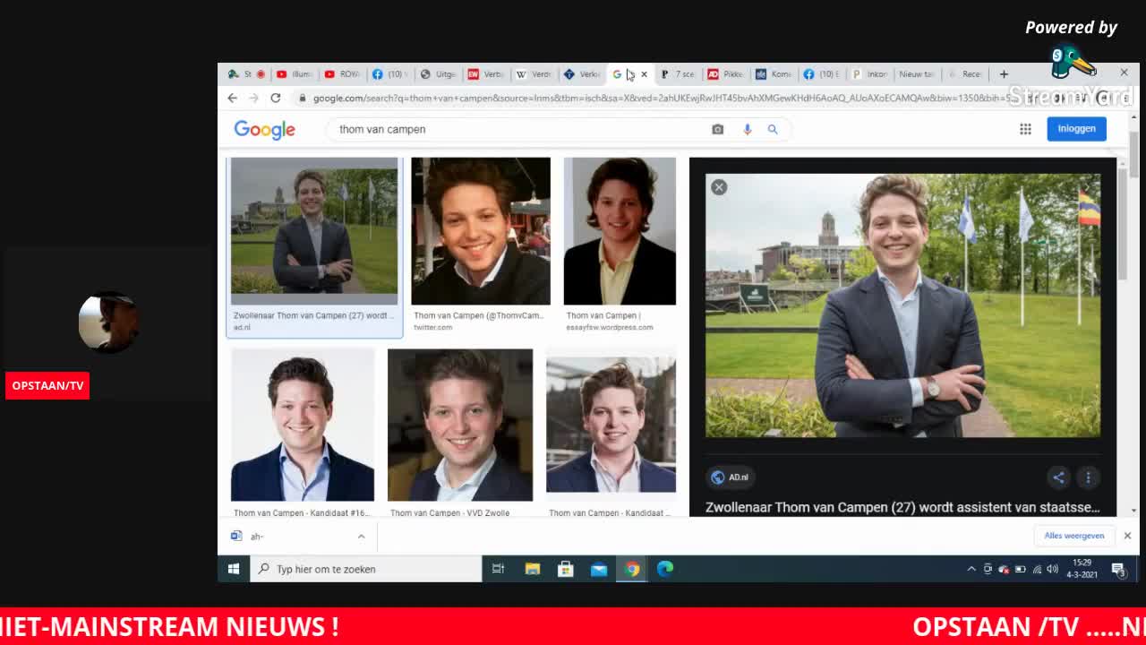Viewport: 1146px width, 645px height.
Task: Open the large preview photo
Action: tap(902, 305)
